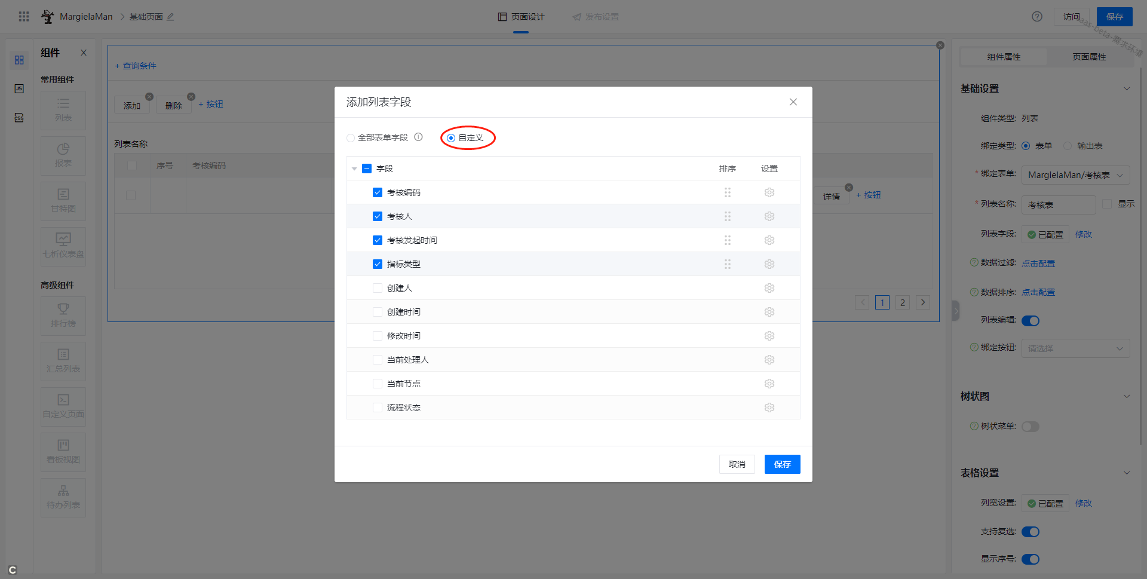
Task: Switch to the 组件属性 tab
Action: (1004, 57)
